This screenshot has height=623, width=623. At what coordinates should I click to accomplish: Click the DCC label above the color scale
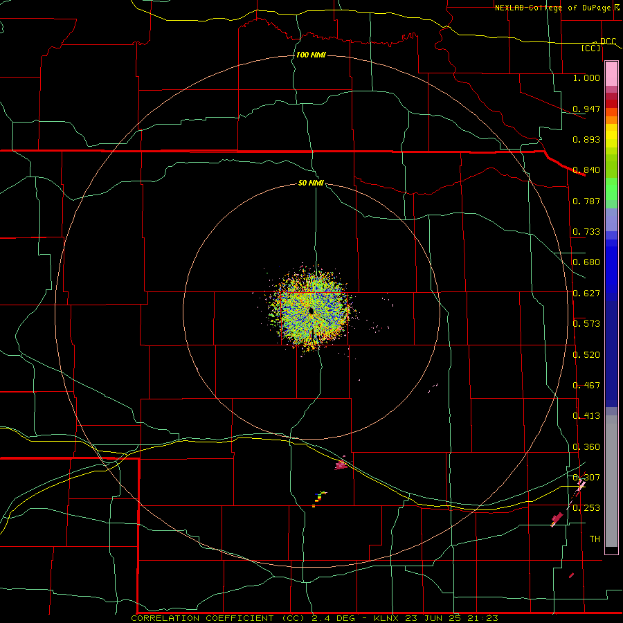tap(608, 41)
